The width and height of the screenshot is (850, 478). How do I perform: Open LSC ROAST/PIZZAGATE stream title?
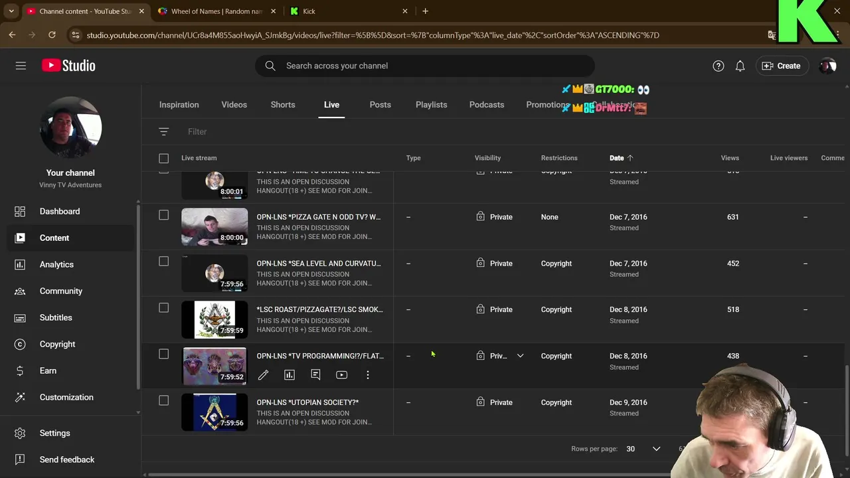point(320,309)
